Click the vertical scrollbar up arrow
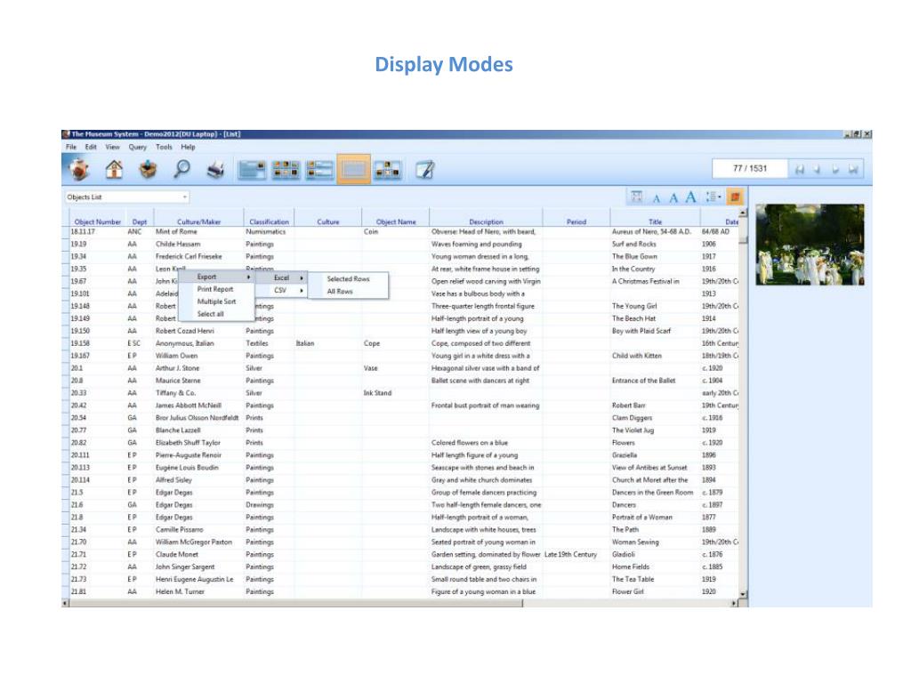 click(x=743, y=213)
